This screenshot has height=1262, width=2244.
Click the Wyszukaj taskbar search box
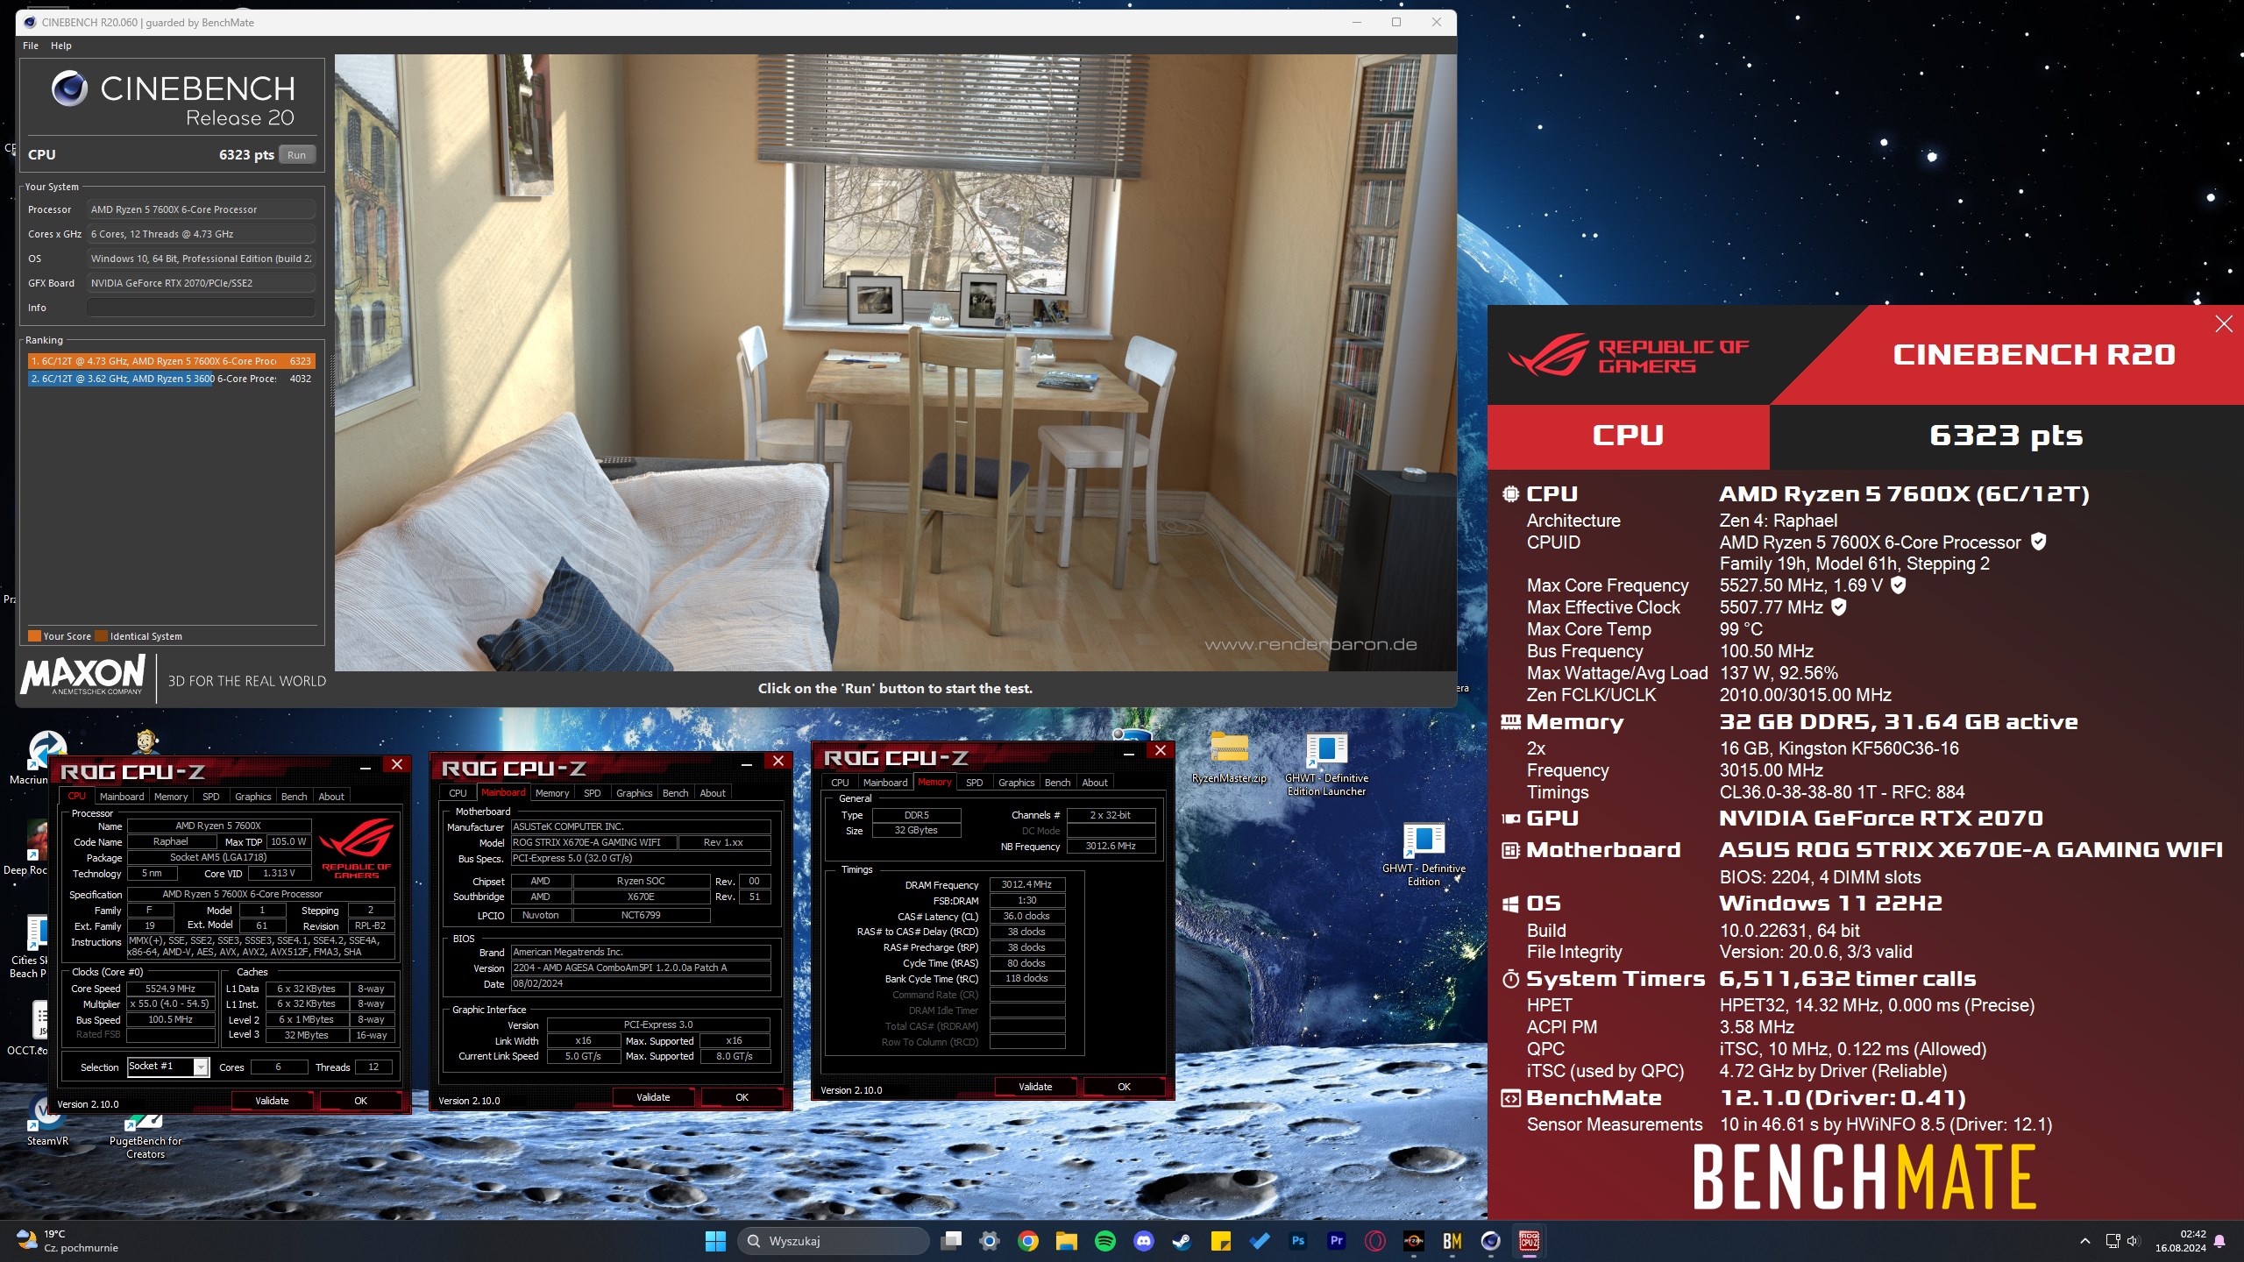coord(833,1241)
